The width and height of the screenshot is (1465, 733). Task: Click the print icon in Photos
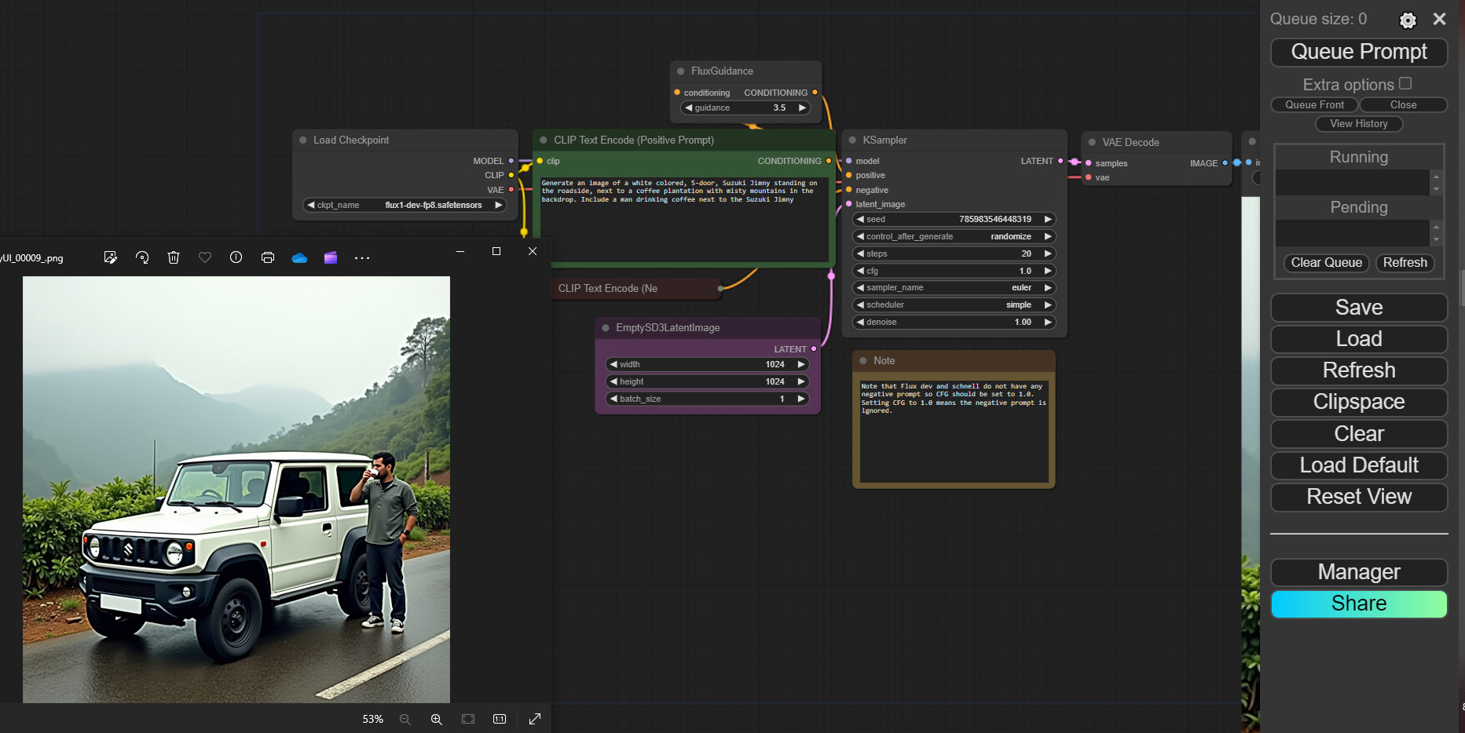268,257
